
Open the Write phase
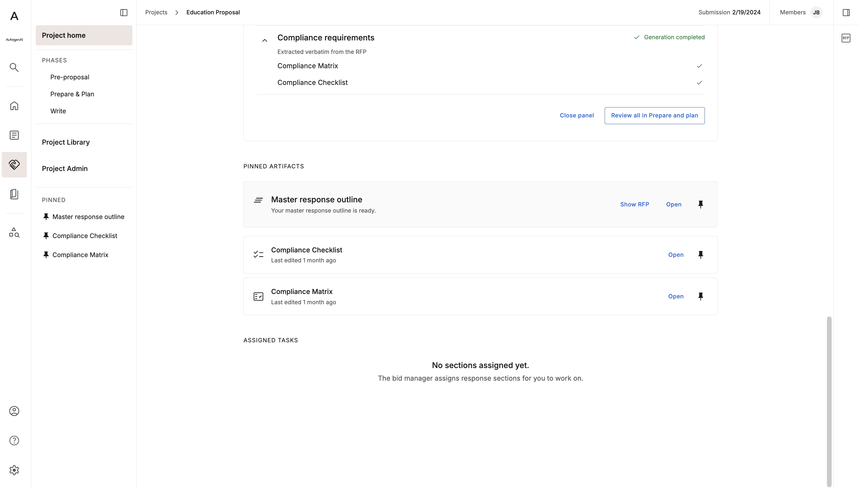(x=58, y=111)
